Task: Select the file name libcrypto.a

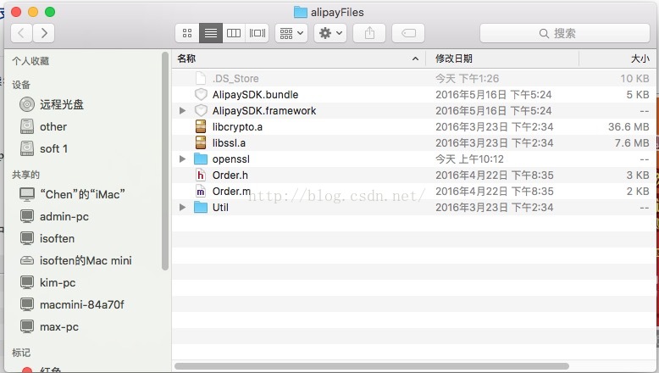Action: pyautogui.click(x=237, y=127)
